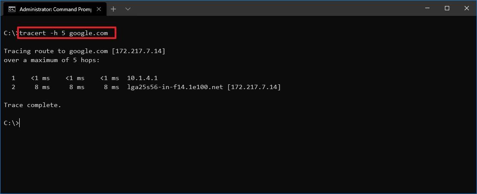This screenshot has width=477, height=194.
Task: Close the Administrator: Command Prompt tab
Action: coord(98,9)
